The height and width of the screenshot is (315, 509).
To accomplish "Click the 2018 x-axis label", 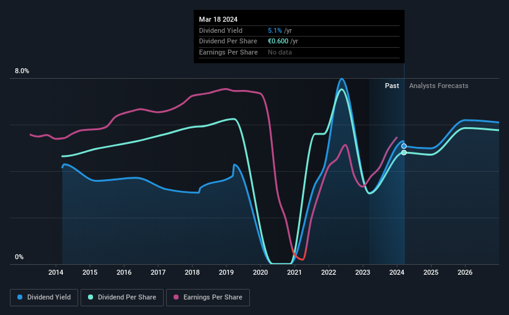I will 192,272.
